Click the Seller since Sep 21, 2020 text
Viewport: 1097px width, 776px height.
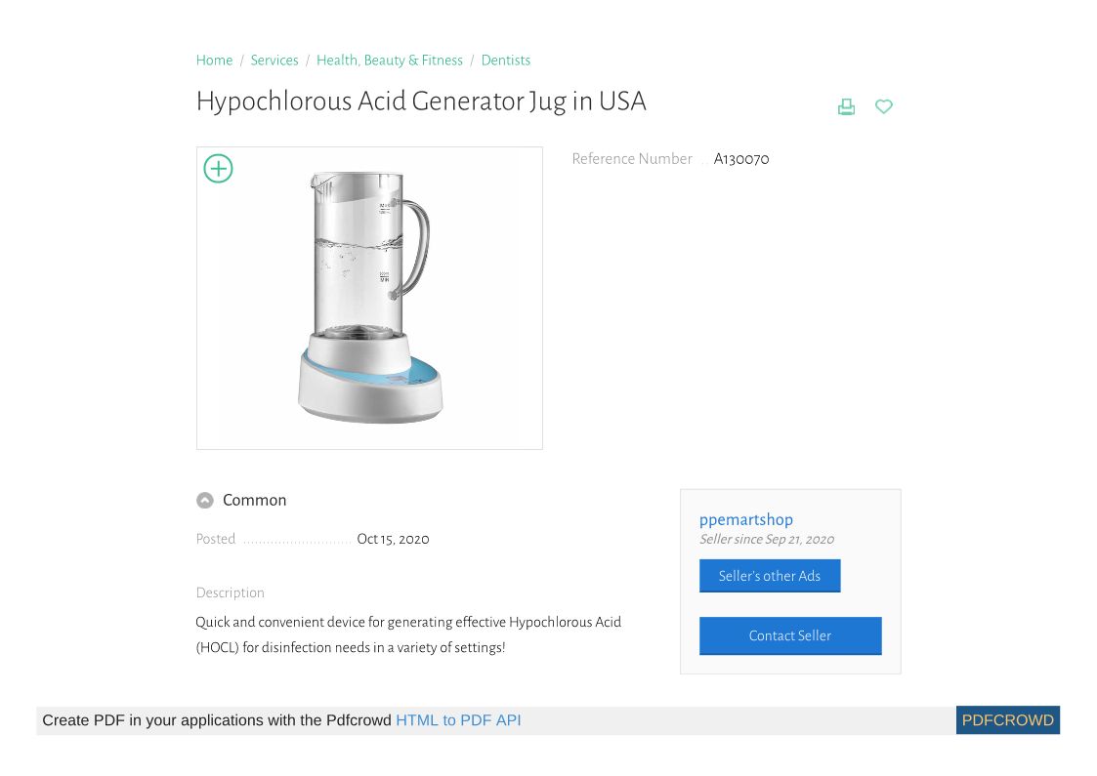(x=767, y=540)
